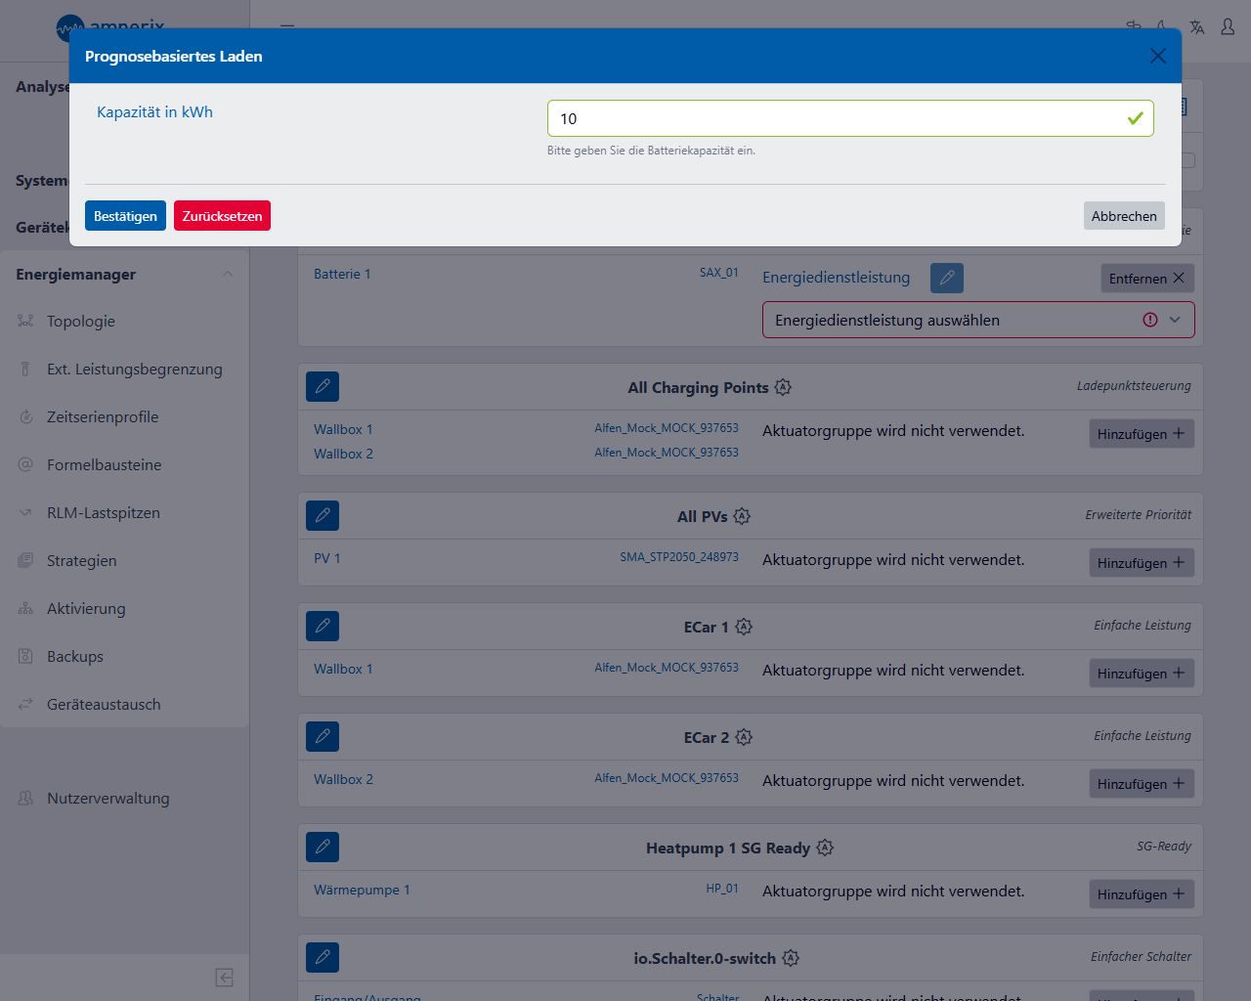The height and width of the screenshot is (1001, 1251).
Task: Go to Strategien in the sidebar
Action: click(82, 561)
